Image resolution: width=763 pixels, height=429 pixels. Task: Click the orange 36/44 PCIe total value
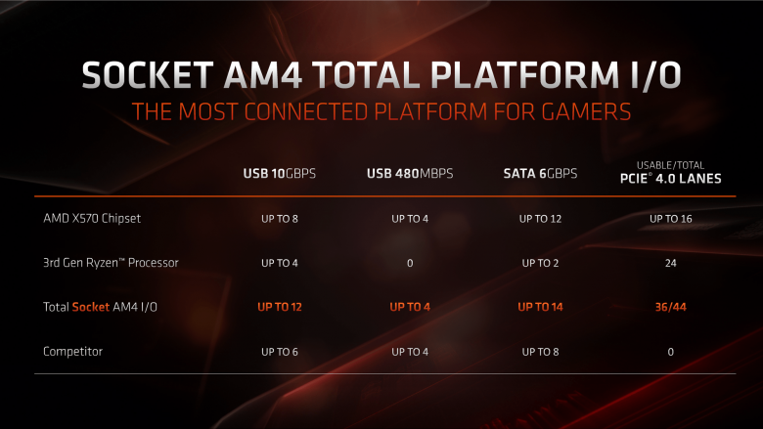(670, 307)
